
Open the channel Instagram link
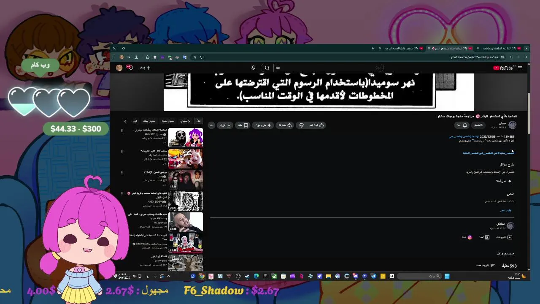(467, 237)
